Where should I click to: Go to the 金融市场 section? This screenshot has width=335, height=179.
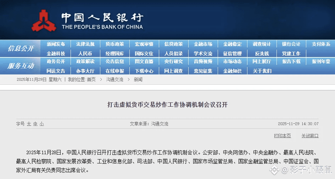click(x=203, y=44)
